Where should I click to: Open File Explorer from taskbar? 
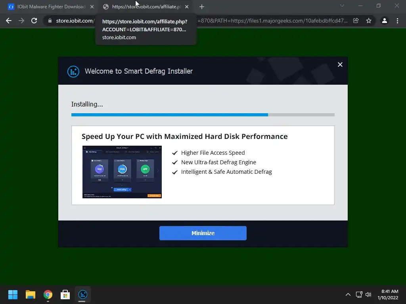click(30, 294)
